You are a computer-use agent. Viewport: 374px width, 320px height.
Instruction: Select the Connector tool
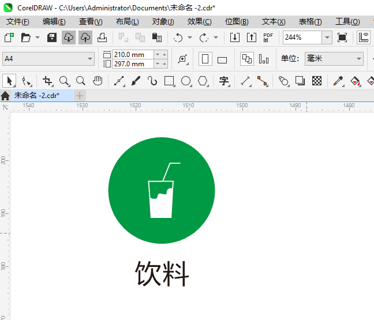click(x=262, y=81)
